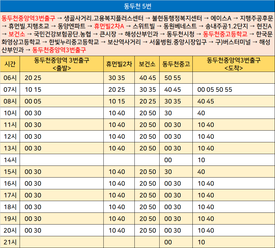Click 휴먼빌2차 times '10 40' in 16시 row
This screenshot has width=275, height=248.
click(x=117, y=184)
